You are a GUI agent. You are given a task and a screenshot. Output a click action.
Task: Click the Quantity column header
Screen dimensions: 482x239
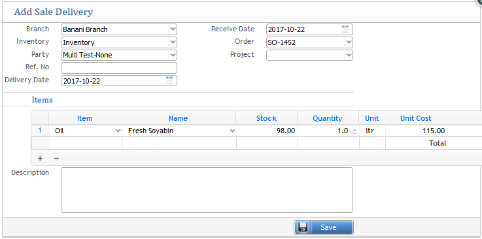click(x=328, y=118)
